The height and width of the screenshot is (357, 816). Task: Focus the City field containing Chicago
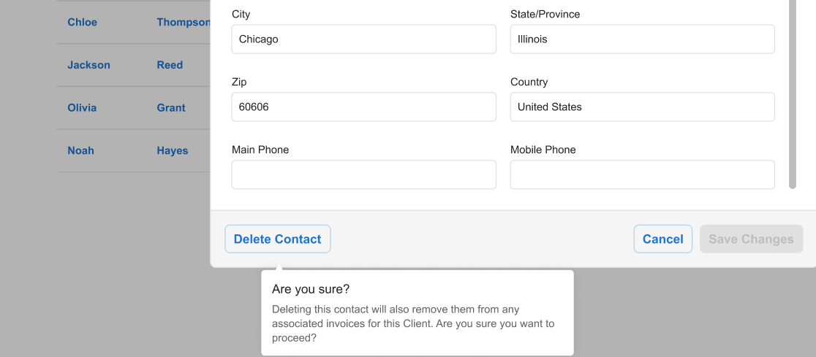(363, 39)
